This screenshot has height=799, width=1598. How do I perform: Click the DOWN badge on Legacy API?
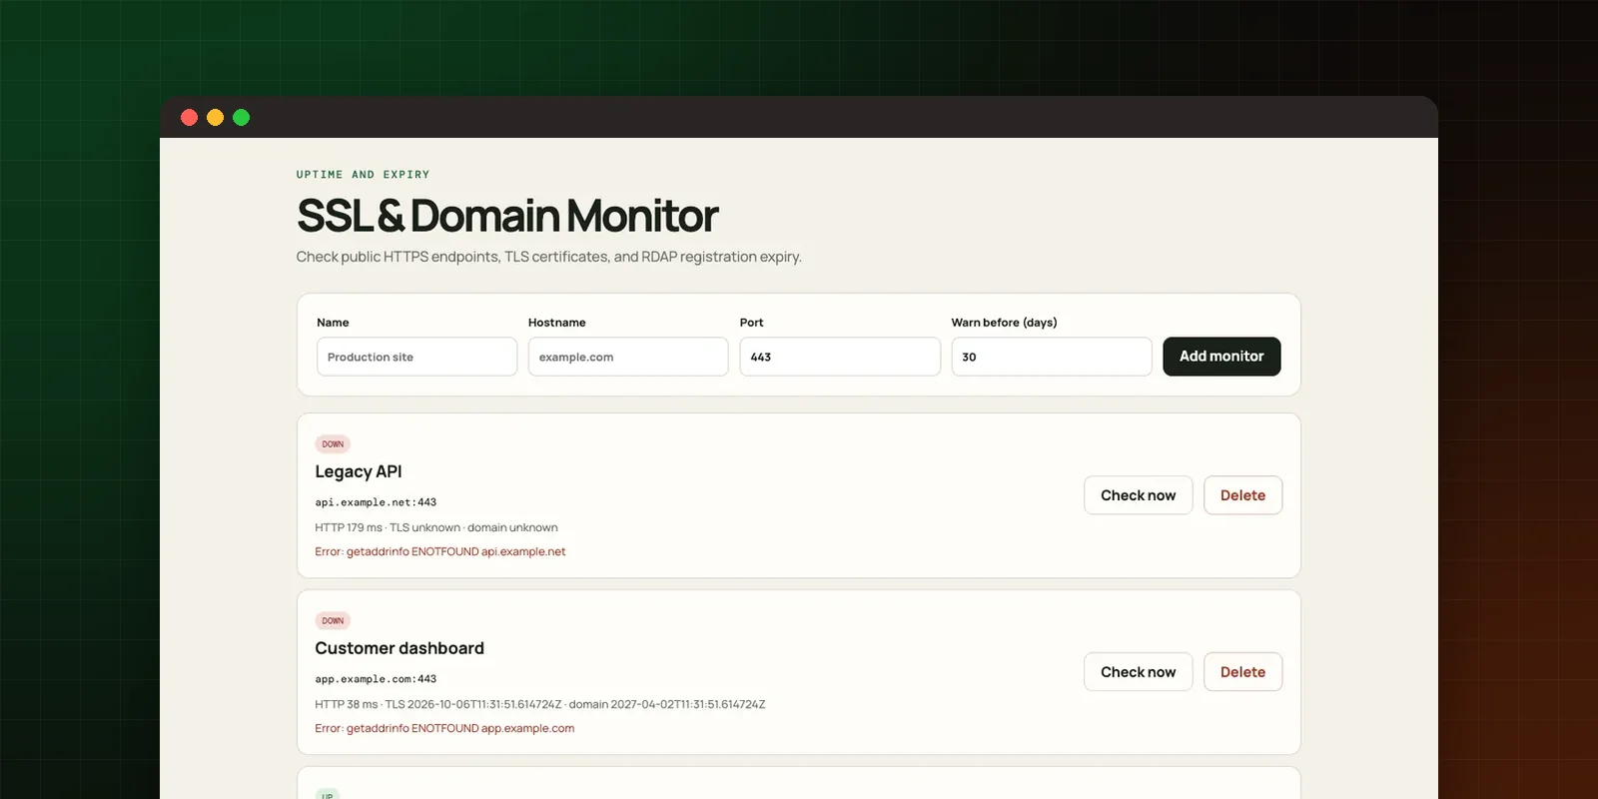tap(333, 444)
